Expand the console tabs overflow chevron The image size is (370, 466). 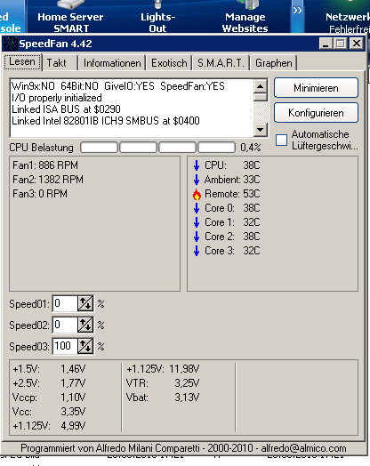(297, 11)
